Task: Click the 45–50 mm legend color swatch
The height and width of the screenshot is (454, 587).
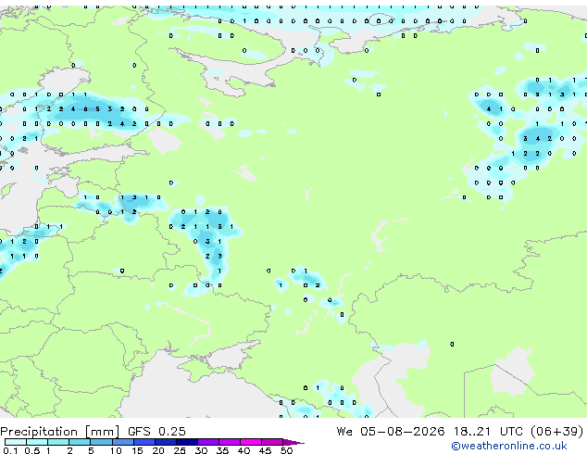Action: click(x=272, y=442)
